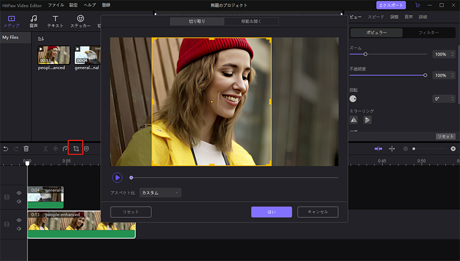Switch to the 移動＆開く tab
This screenshot has width=460, height=261.
(251, 21)
